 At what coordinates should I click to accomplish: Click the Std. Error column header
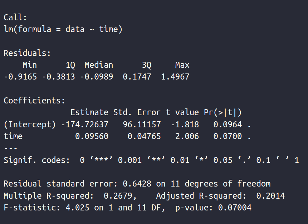(x=137, y=112)
